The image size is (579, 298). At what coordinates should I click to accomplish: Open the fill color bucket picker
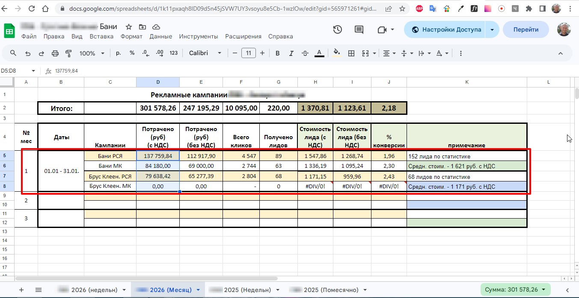[337, 53]
